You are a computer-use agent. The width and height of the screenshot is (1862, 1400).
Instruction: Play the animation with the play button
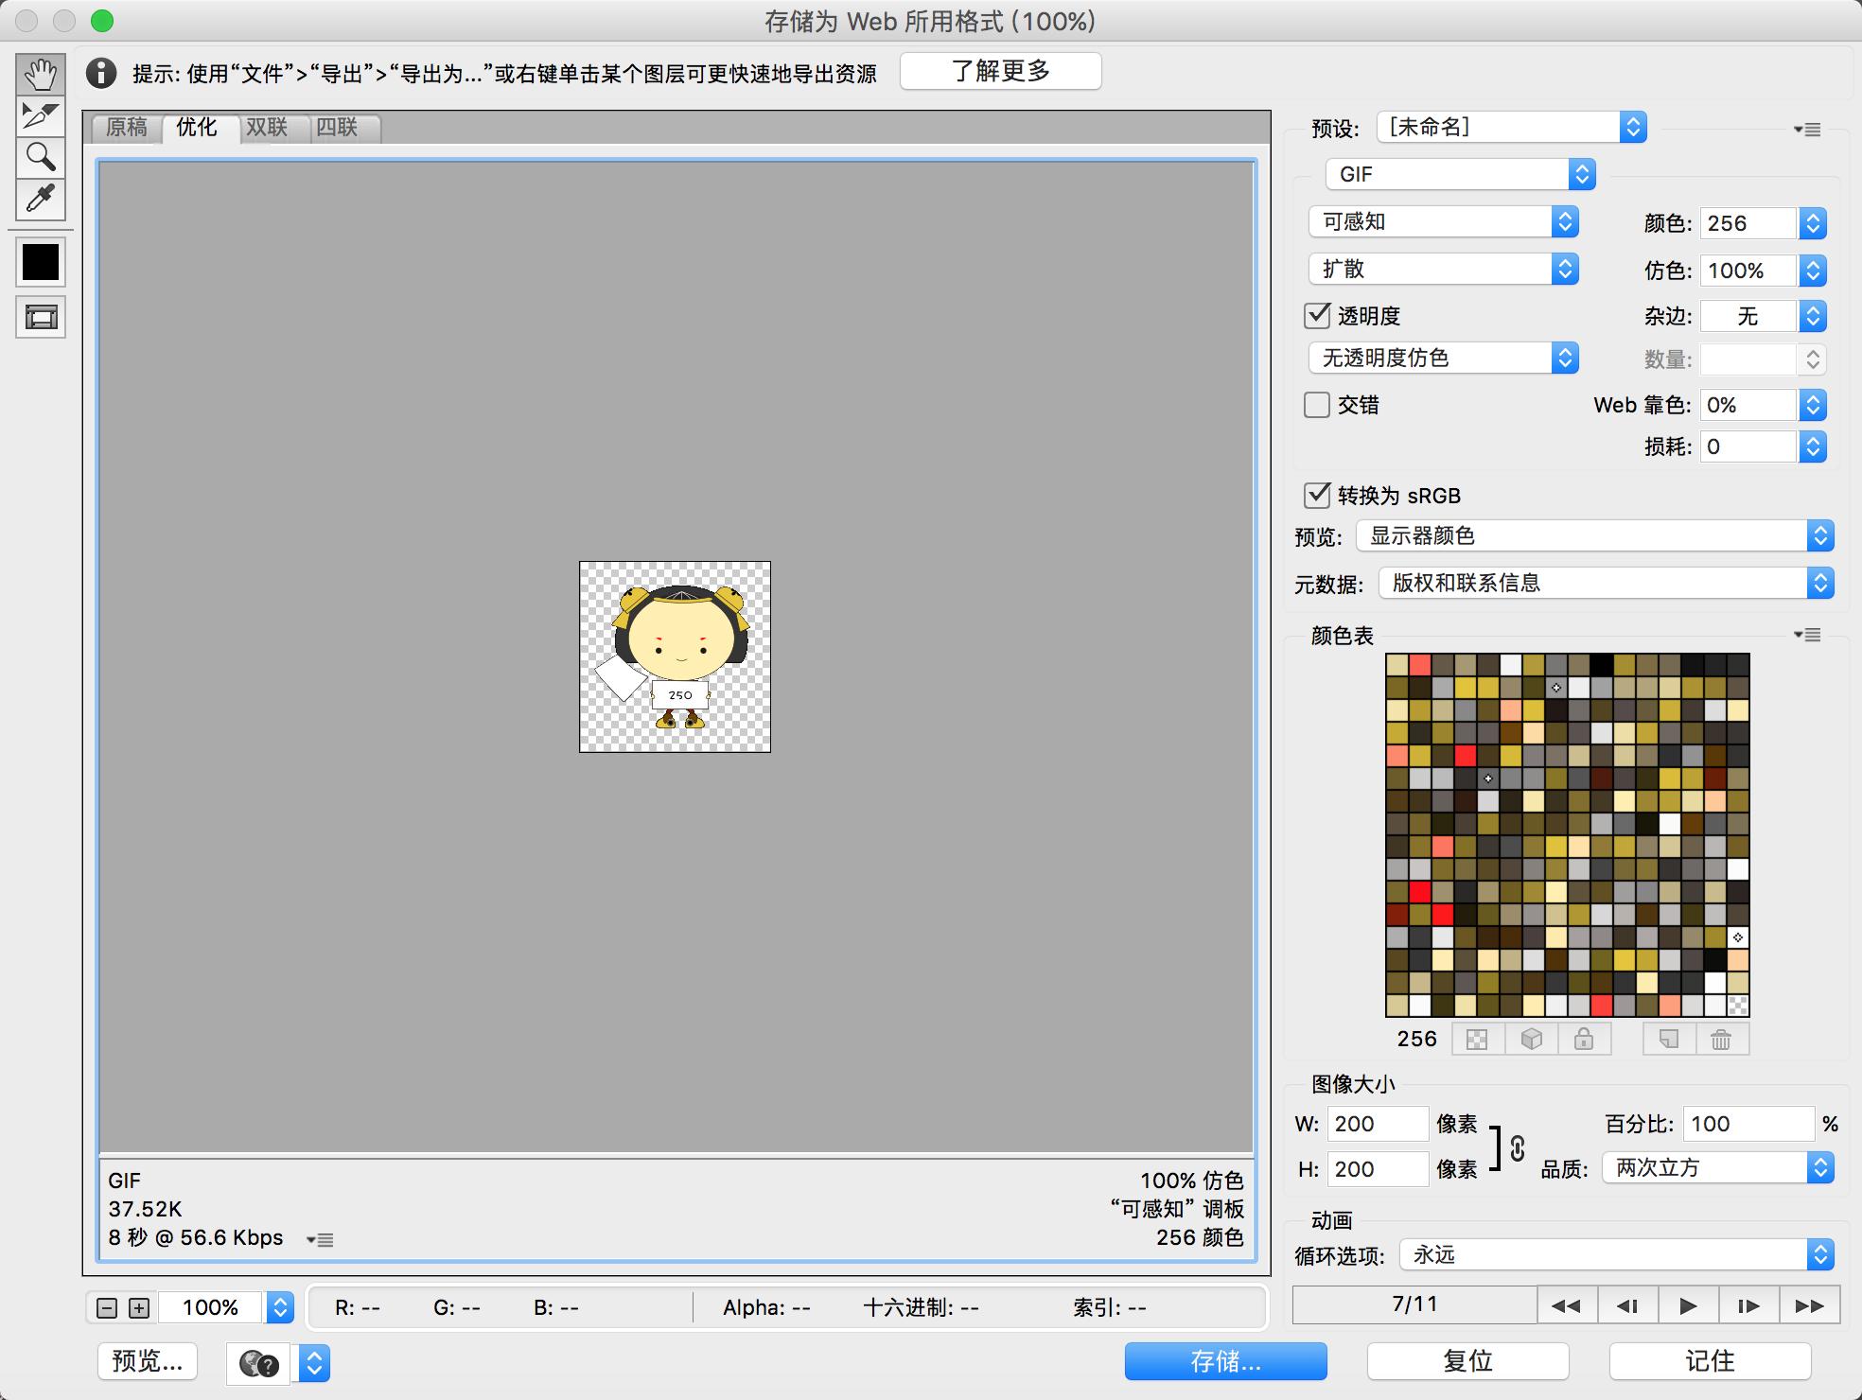coord(1687,1306)
